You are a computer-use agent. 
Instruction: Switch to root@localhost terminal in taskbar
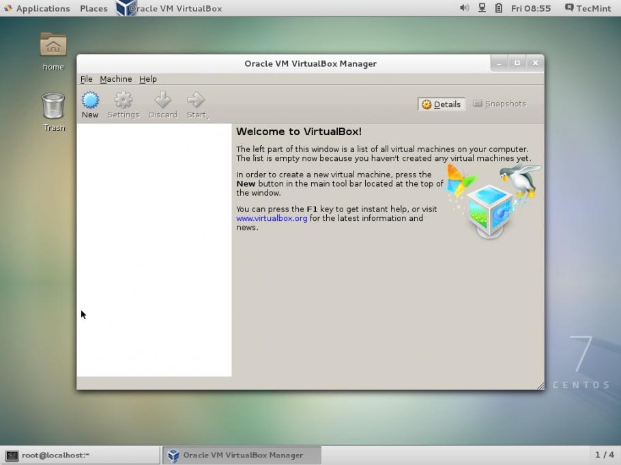tap(81, 455)
